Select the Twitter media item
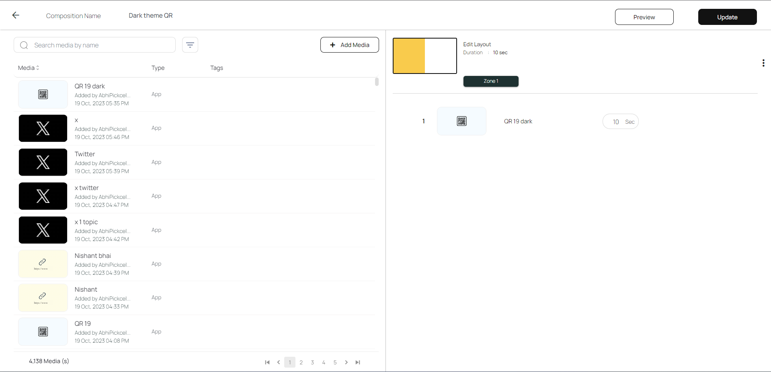Screen dimensions: 771x372 (85, 154)
